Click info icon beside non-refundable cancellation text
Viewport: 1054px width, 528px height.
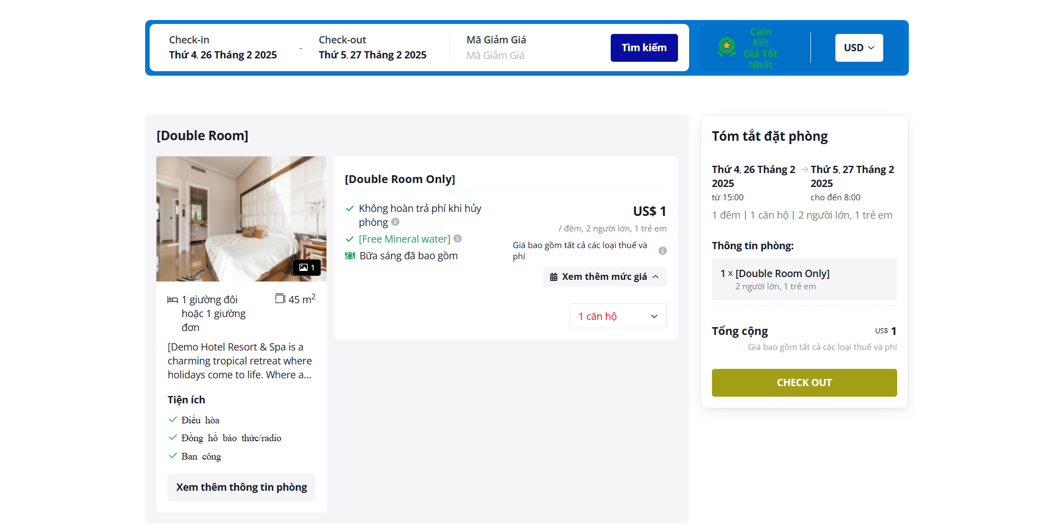coord(395,222)
